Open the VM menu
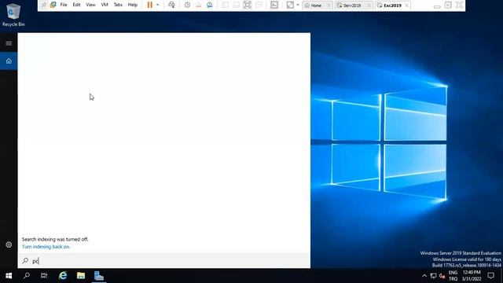The width and height of the screenshot is (503, 283). [x=105, y=5]
